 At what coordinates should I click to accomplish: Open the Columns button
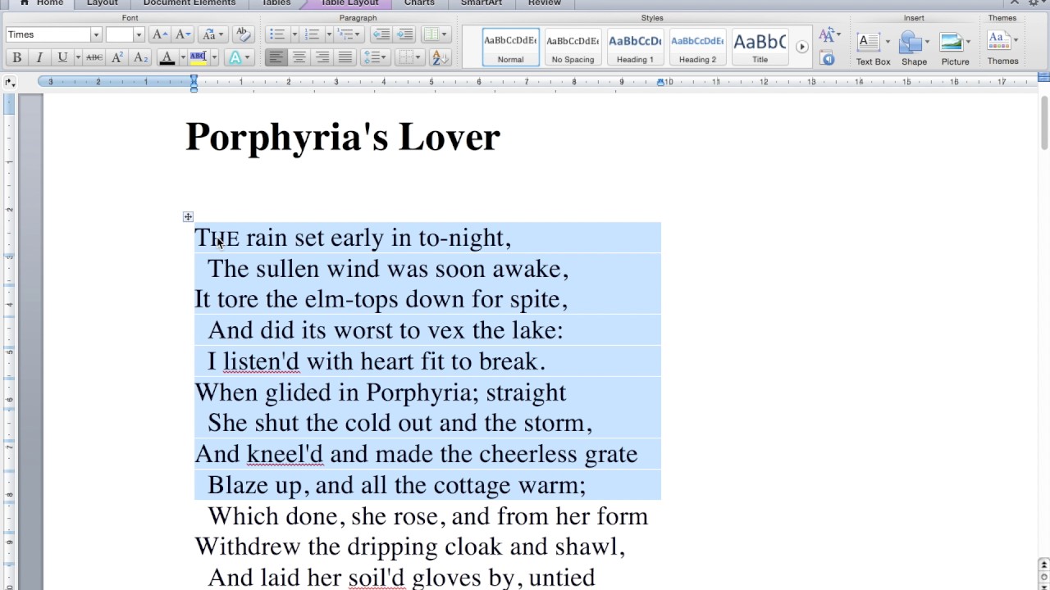click(435, 34)
